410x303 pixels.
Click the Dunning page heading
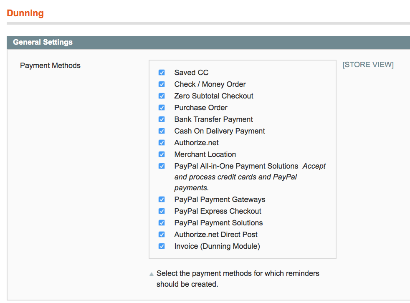click(x=25, y=13)
